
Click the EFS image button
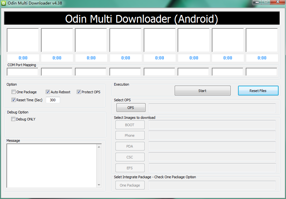pos(130,168)
